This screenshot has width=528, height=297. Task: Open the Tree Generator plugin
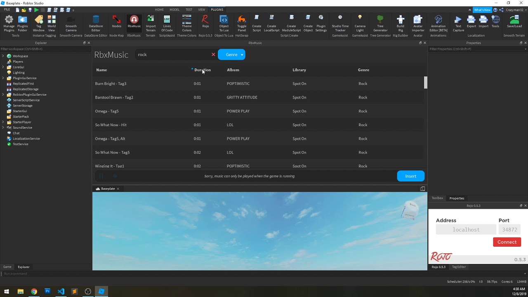pyautogui.click(x=380, y=24)
